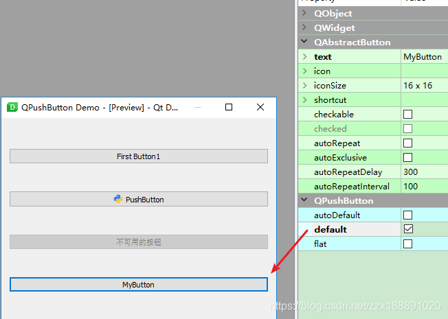
Task: Click the QPushButton Demo preview window title
Action: pyautogui.click(x=100, y=108)
